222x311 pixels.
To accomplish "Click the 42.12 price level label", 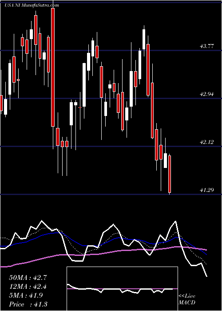I will 207,142.
